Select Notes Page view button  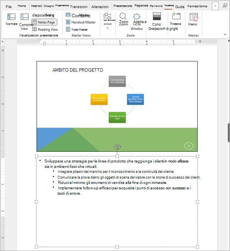(44, 22)
